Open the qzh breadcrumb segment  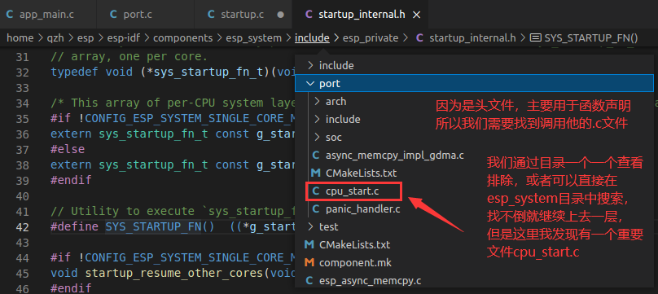[55, 38]
